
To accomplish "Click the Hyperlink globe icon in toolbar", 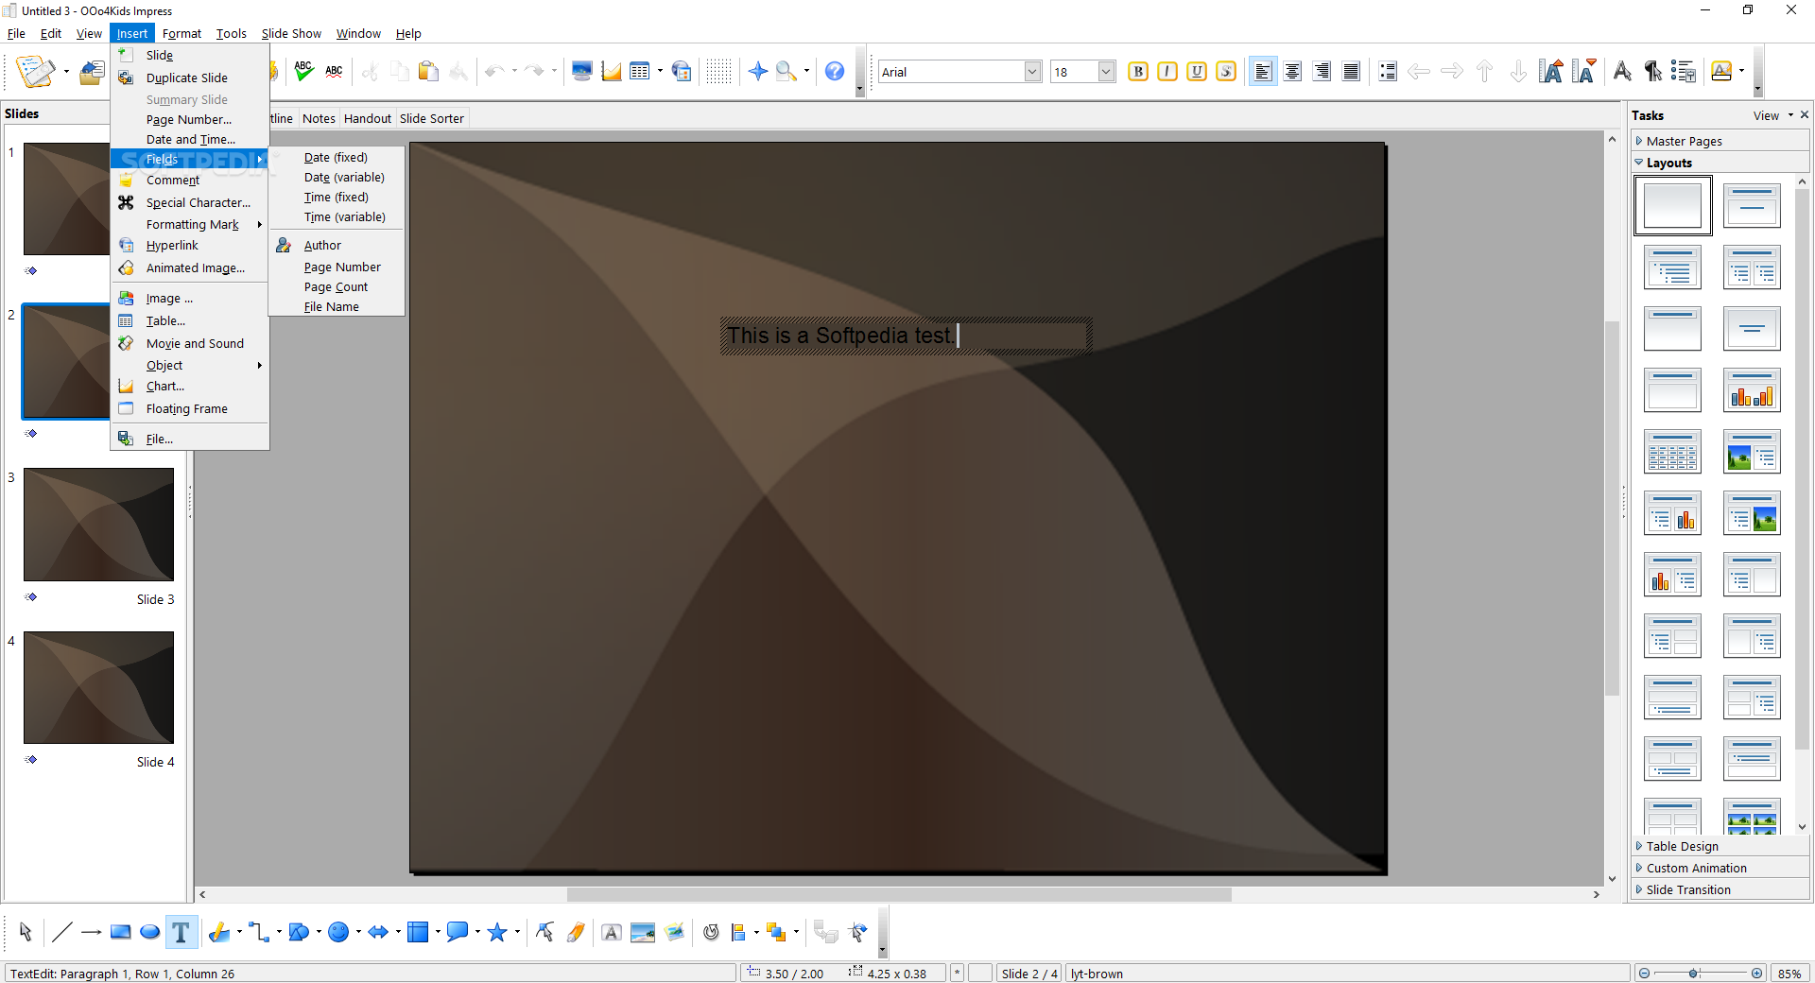I will [x=682, y=71].
